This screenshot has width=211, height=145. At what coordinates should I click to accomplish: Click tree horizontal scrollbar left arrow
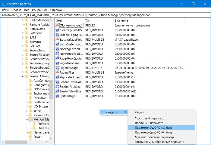tap(2, 142)
